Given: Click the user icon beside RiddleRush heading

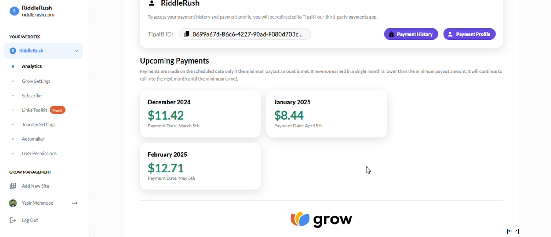Looking at the screenshot, I should (x=152, y=3).
